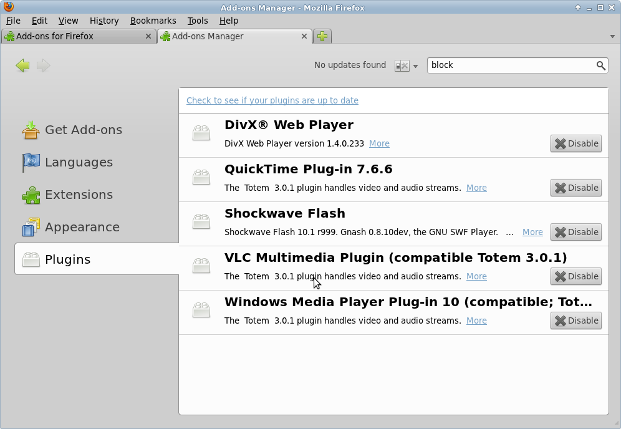This screenshot has height=429, width=621.
Task: Open the File menu
Action: (14, 21)
